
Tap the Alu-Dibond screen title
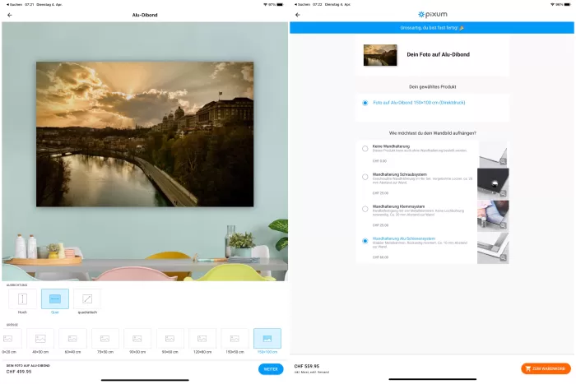pos(145,15)
